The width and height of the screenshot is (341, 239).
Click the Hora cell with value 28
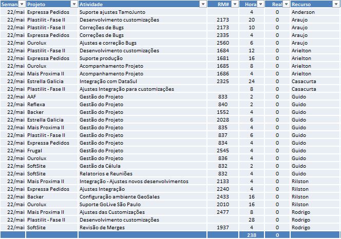(x=252, y=220)
